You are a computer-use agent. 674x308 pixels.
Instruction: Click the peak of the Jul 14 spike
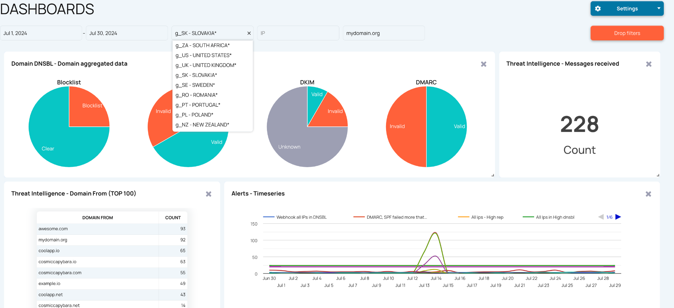click(x=435, y=232)
